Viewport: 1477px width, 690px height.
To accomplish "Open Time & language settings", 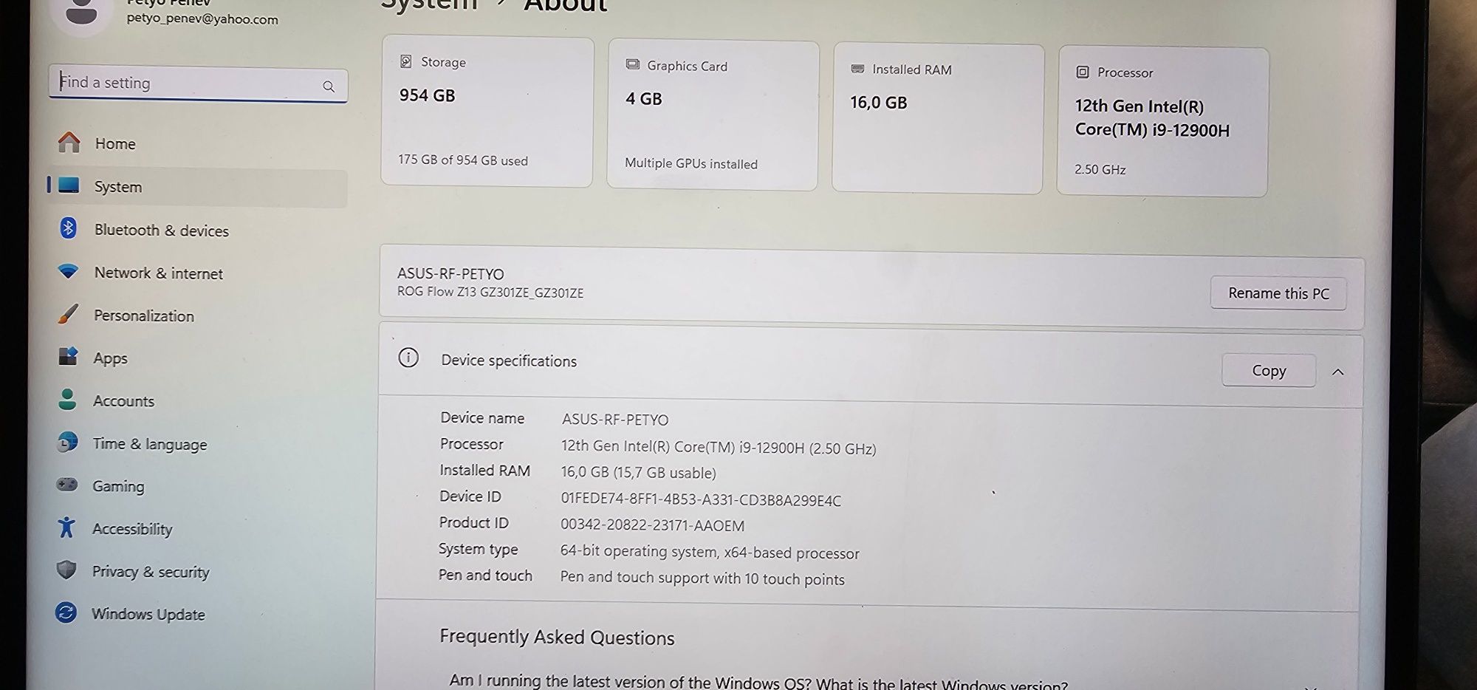I will [x=198, y=443].
